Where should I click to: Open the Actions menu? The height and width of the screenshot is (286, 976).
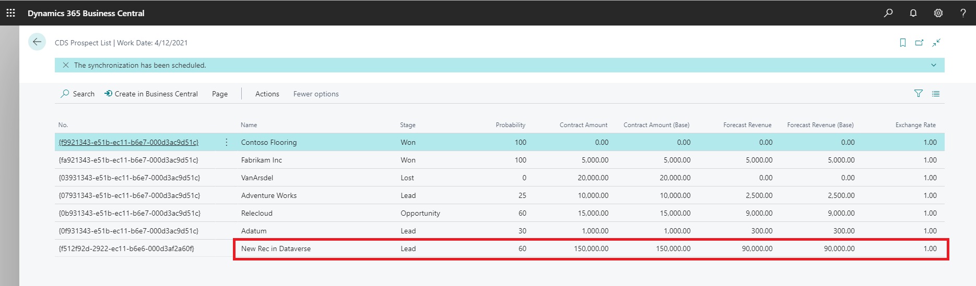267,94
